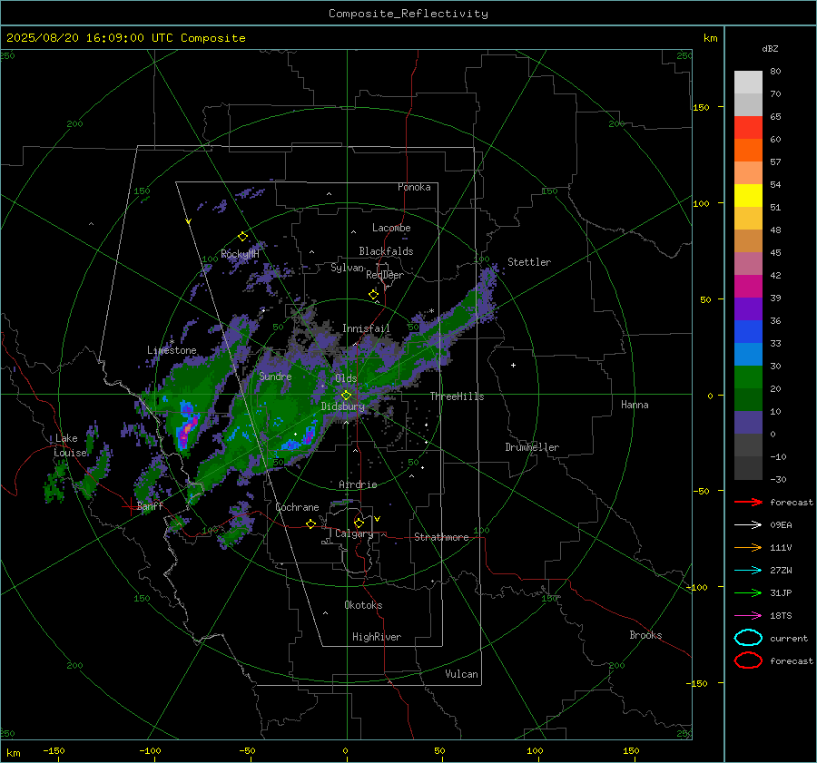Click the Hanna town label

coord(635,405)
